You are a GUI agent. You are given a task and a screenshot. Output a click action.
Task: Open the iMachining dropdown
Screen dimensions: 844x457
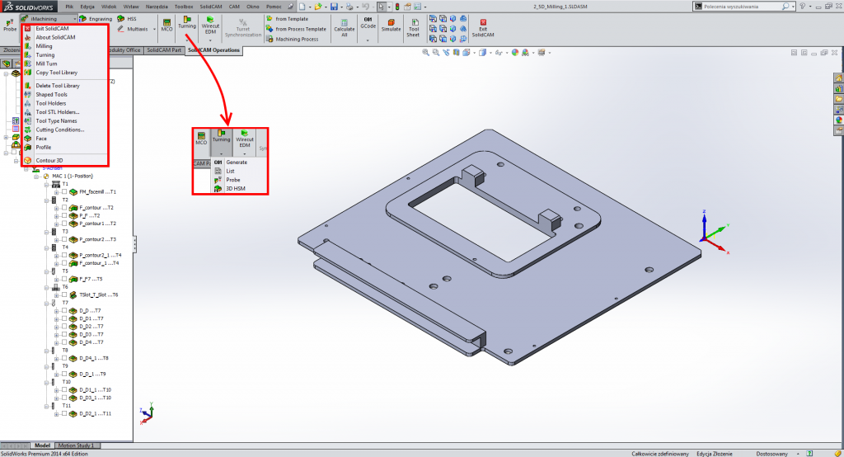click(x=49, y=17)
